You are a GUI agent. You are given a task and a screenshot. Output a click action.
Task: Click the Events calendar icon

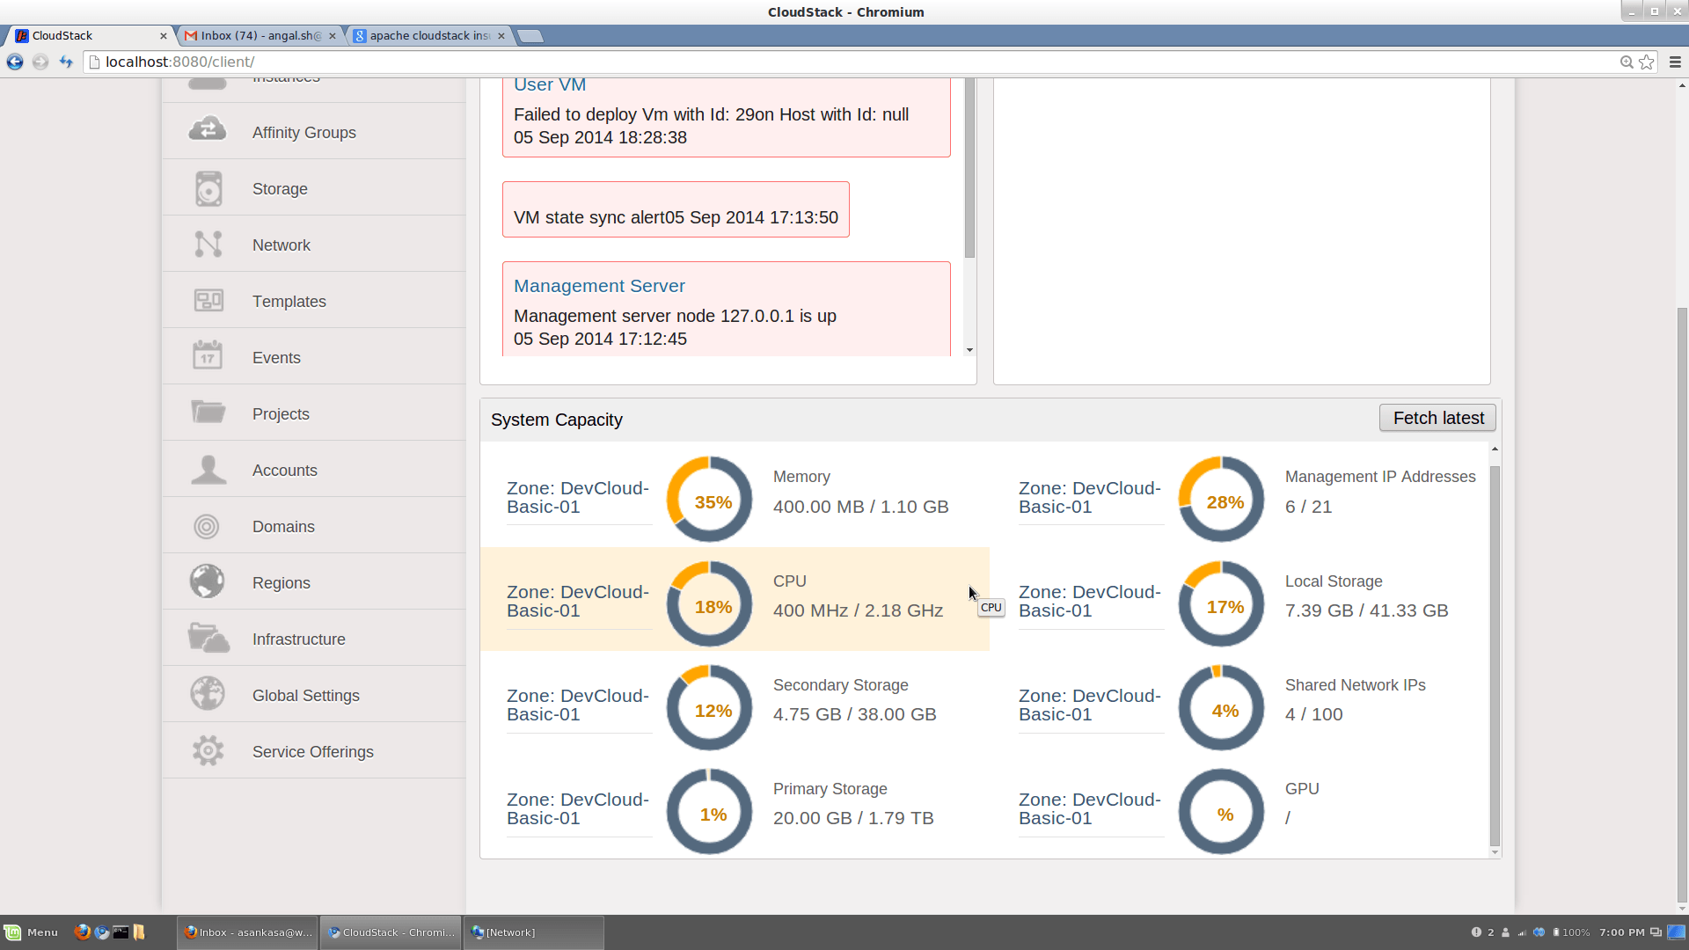click(x=208, y=356)
